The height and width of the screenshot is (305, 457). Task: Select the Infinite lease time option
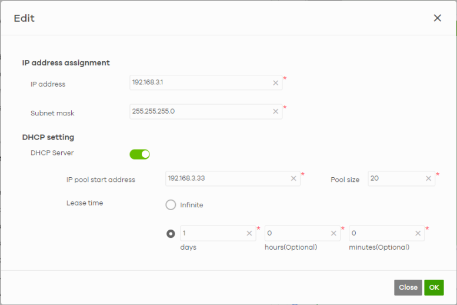click(171, 205)
